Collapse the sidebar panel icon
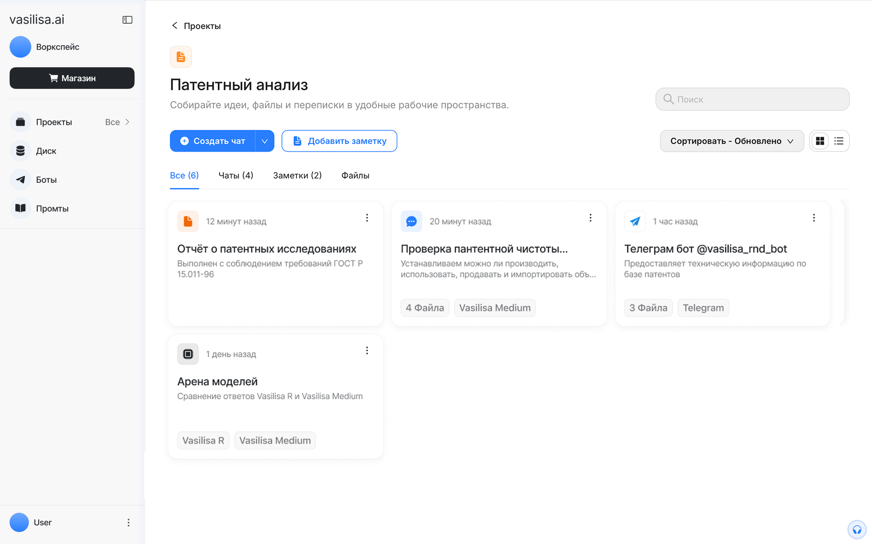The width and height of the screenshot is (872, 544). 127,20
